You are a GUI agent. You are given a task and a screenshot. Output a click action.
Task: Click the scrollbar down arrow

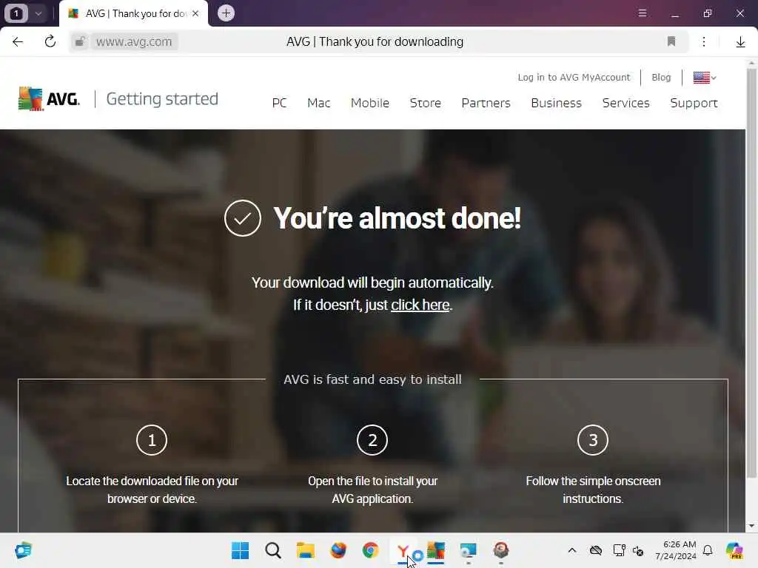[751, 526]
